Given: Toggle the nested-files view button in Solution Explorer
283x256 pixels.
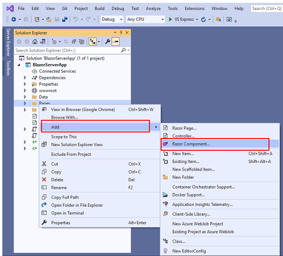Looking at the screenshot, I should [x=93, y=42].
